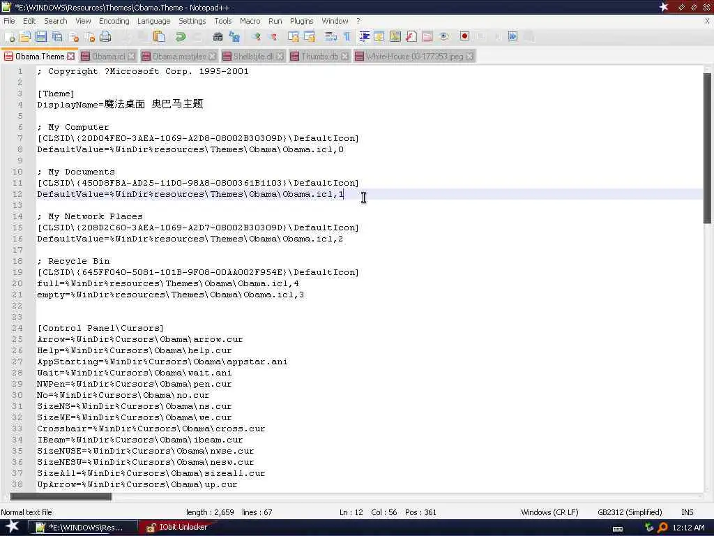
Task: Start macro recording with the red dot
Action: (x=464, y=37)
